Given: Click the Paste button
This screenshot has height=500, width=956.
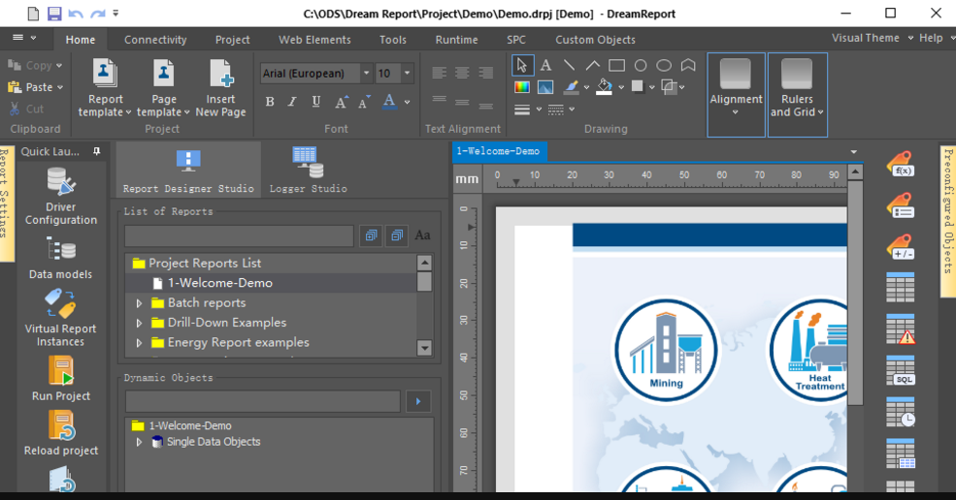Looking at the screenshot, I should click(35, 87).
